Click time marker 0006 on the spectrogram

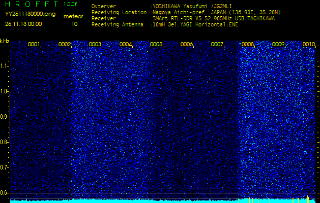[x=186, y=44]
